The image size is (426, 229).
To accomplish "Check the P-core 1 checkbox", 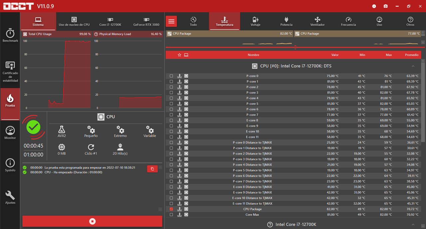I will [171, 82].
